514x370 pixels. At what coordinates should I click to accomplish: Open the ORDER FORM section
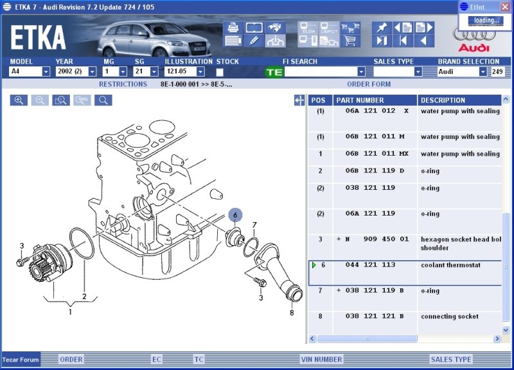368,84
